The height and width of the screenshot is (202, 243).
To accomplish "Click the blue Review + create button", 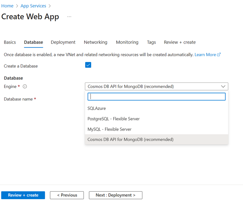I will [x=23, y=195].
